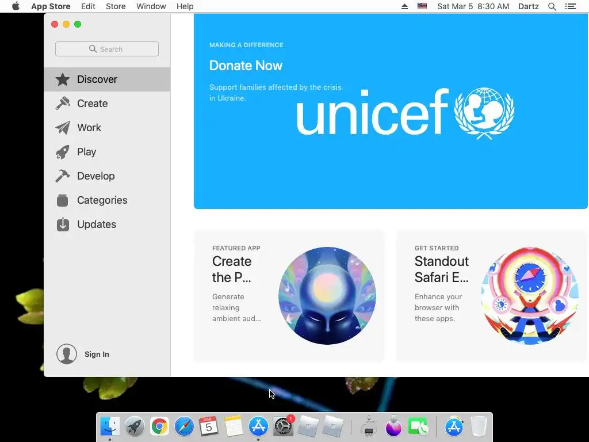589x442 pixels.
Task: Open the System Information chip icon in dock
Action: 369,426
